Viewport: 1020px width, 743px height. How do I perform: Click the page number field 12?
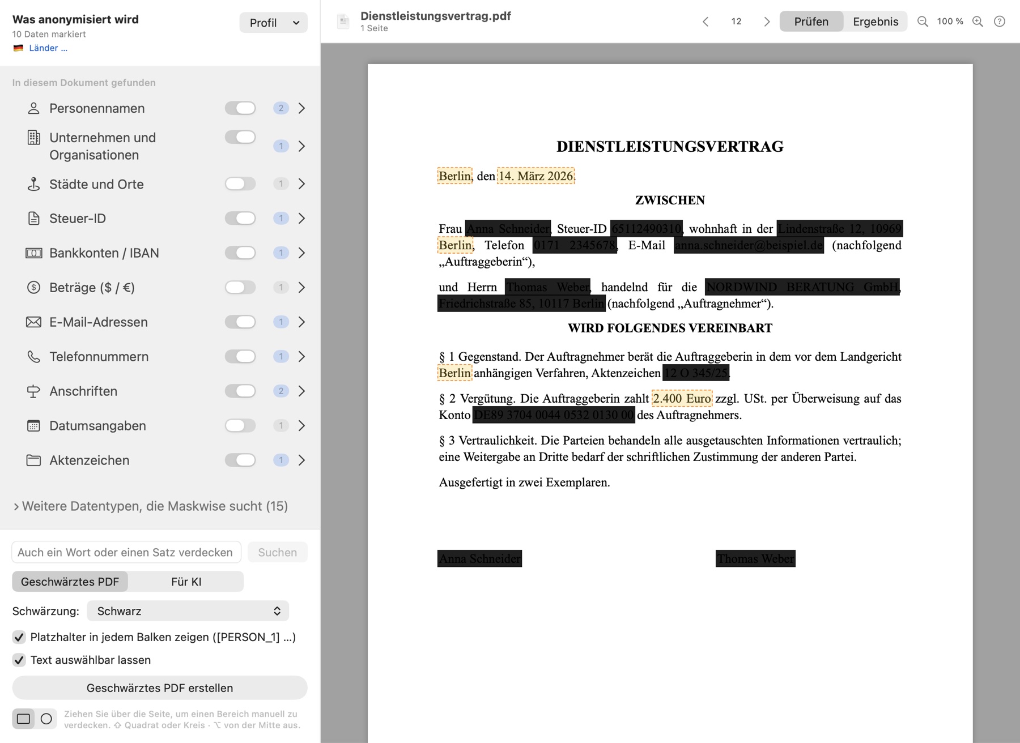coord(736,22)
